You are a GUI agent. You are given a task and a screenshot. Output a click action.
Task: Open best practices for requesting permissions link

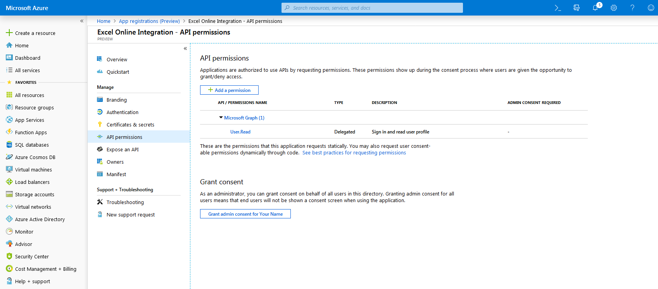point(354,153)
